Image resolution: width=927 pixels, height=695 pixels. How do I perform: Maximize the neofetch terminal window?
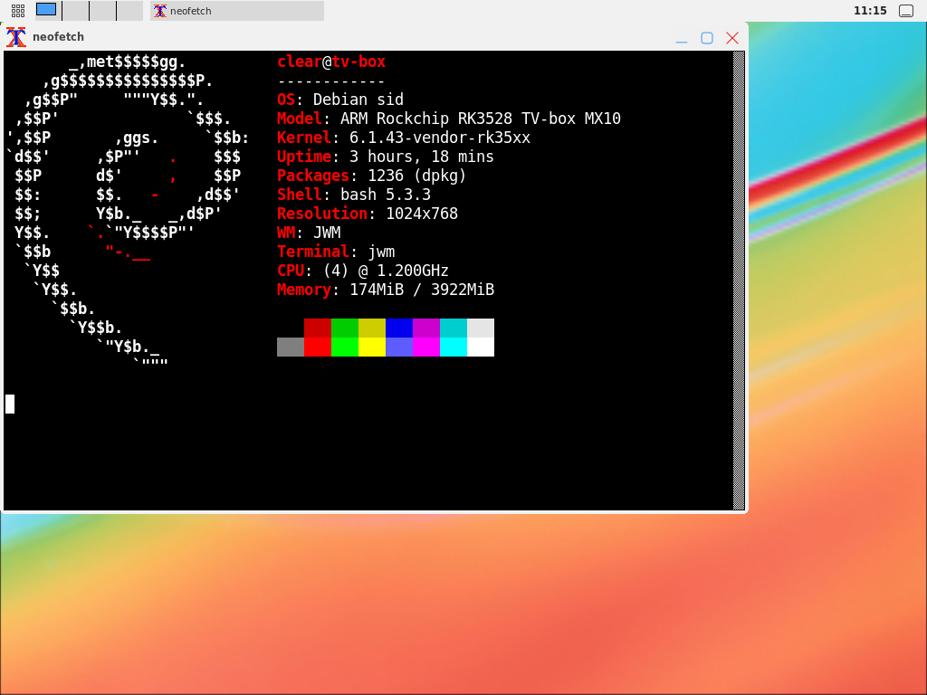(x=706, y=38)
